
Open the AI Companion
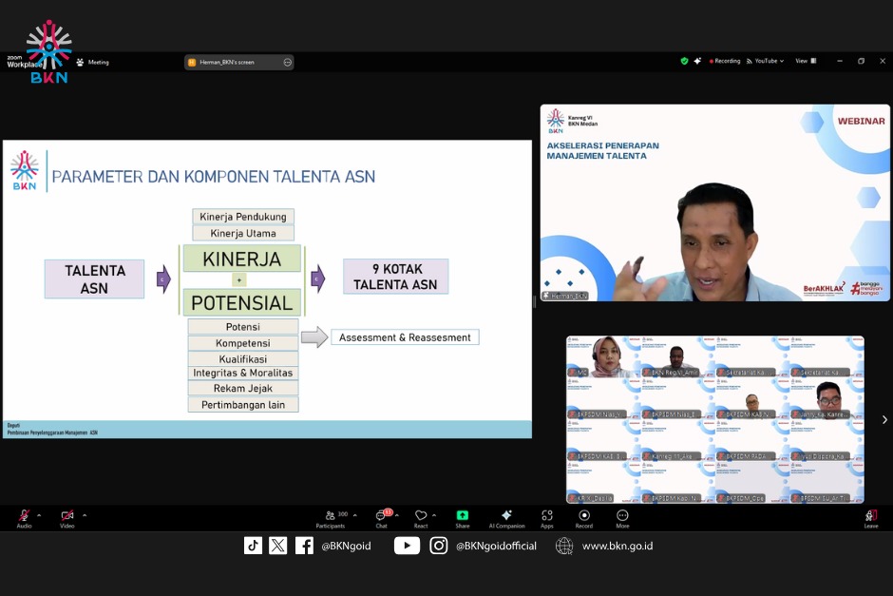click(x=506, y=516)
